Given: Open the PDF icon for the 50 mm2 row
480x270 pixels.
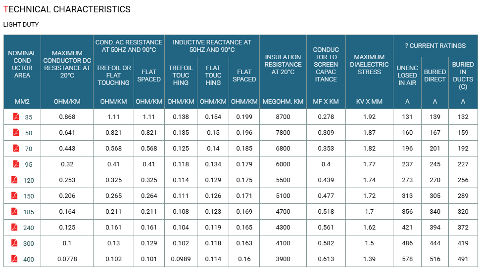Looking at the screenshot, I should click(16, 133).
